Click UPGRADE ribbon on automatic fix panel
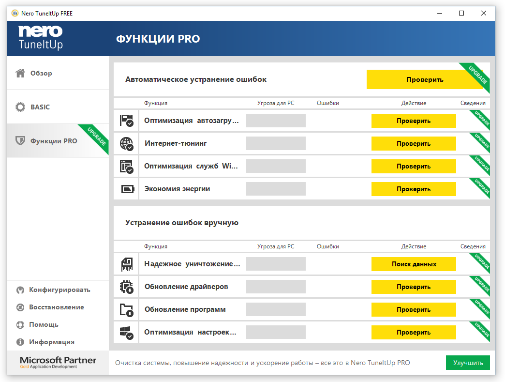Viewport: 505px width, 382px height. tap(478, 75)
